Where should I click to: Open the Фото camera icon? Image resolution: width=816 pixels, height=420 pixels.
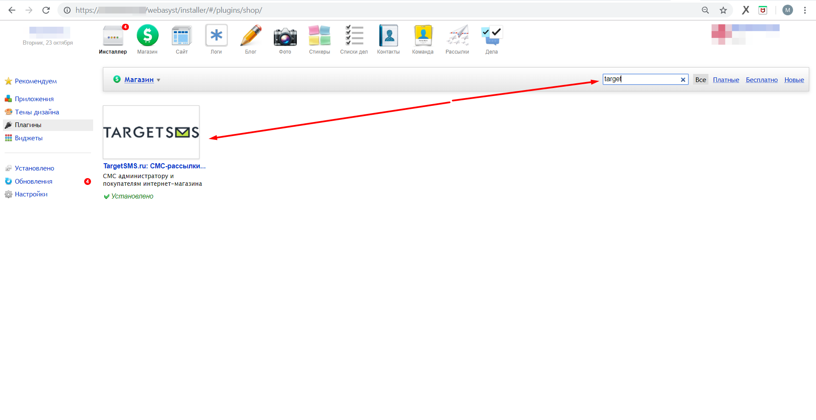[x=285, y=37]
